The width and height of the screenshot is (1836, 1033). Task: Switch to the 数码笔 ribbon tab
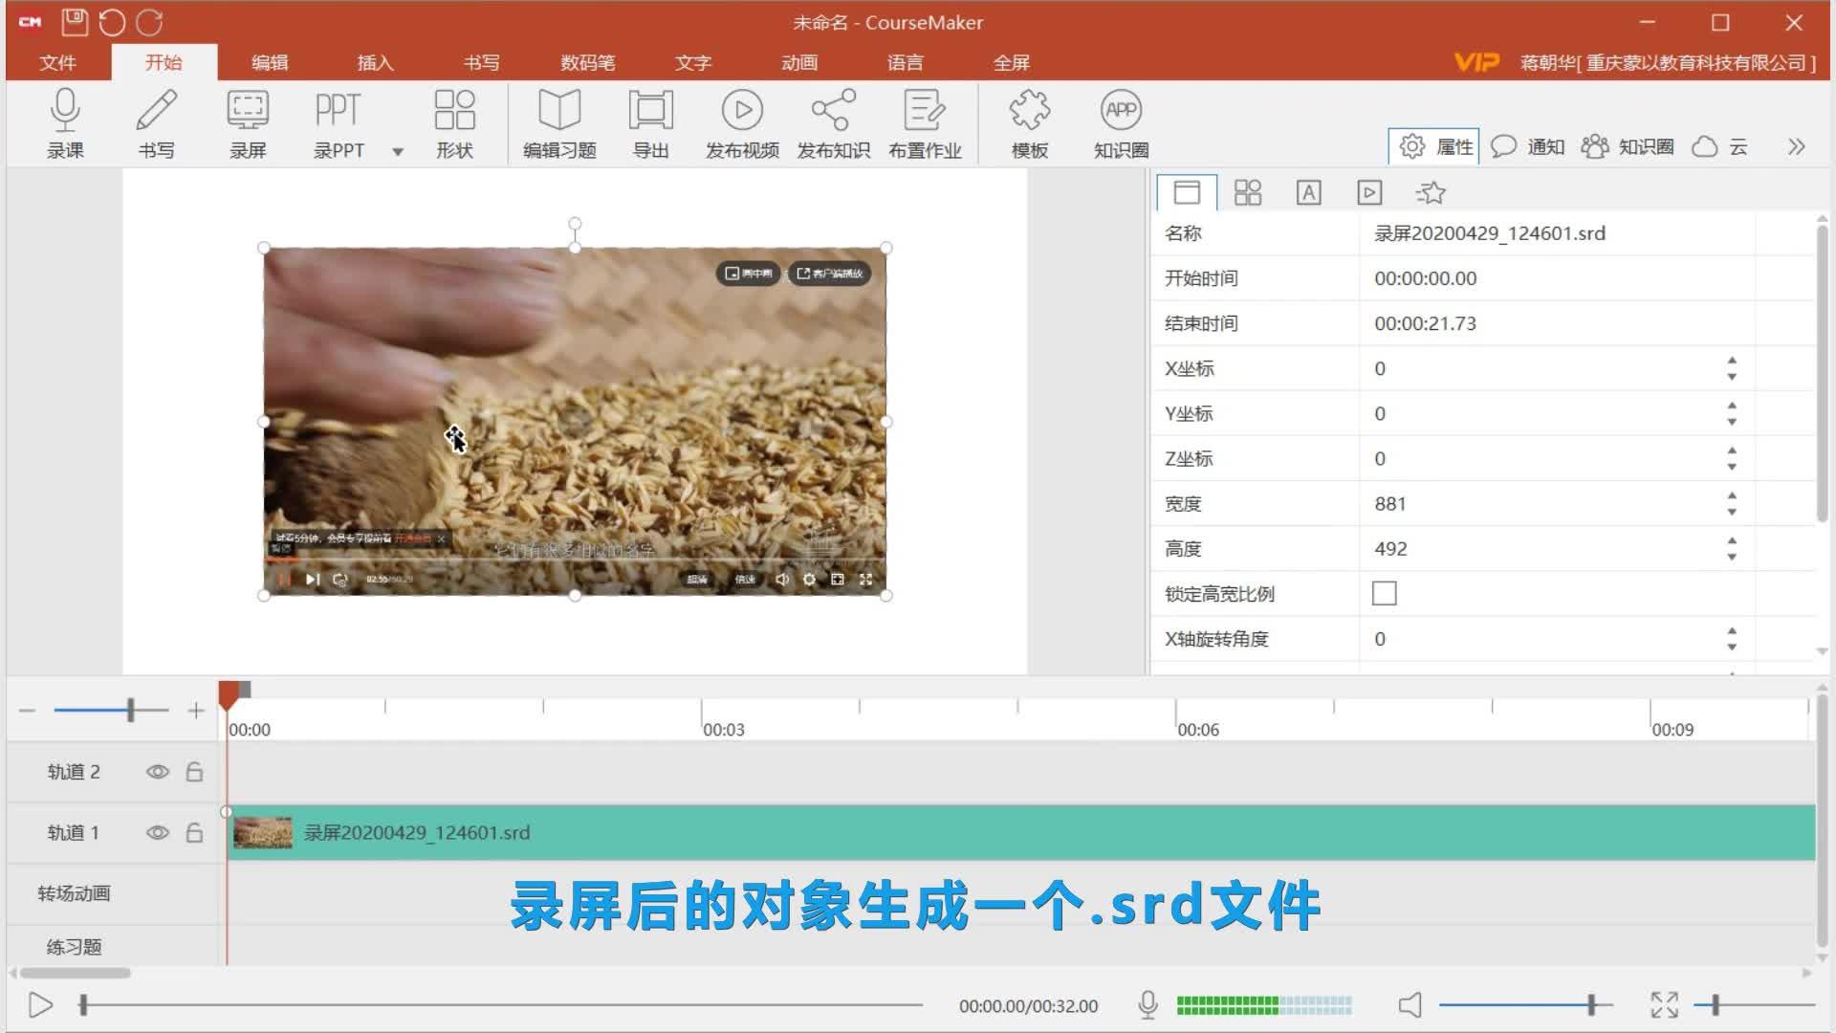587,62
